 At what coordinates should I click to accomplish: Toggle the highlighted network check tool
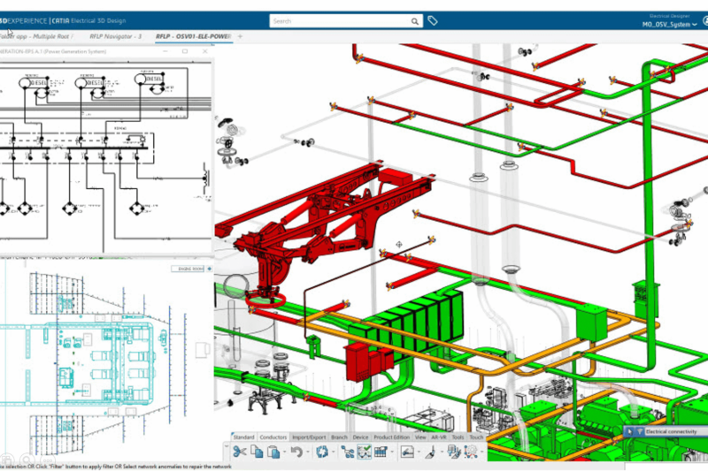(364, 452)
